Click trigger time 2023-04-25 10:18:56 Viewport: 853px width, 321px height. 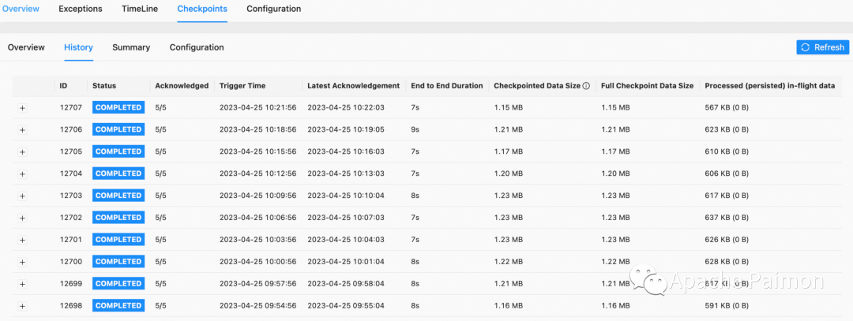[257, 130]
